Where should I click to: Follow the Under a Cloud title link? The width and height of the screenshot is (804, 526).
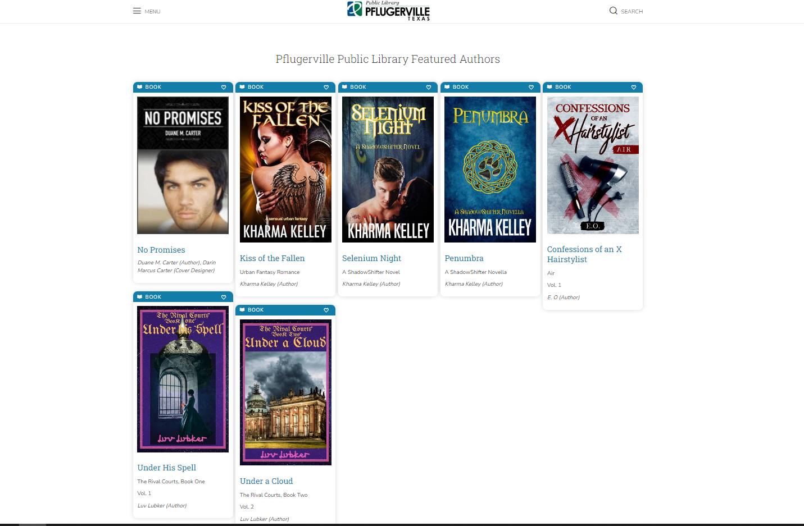266,481
